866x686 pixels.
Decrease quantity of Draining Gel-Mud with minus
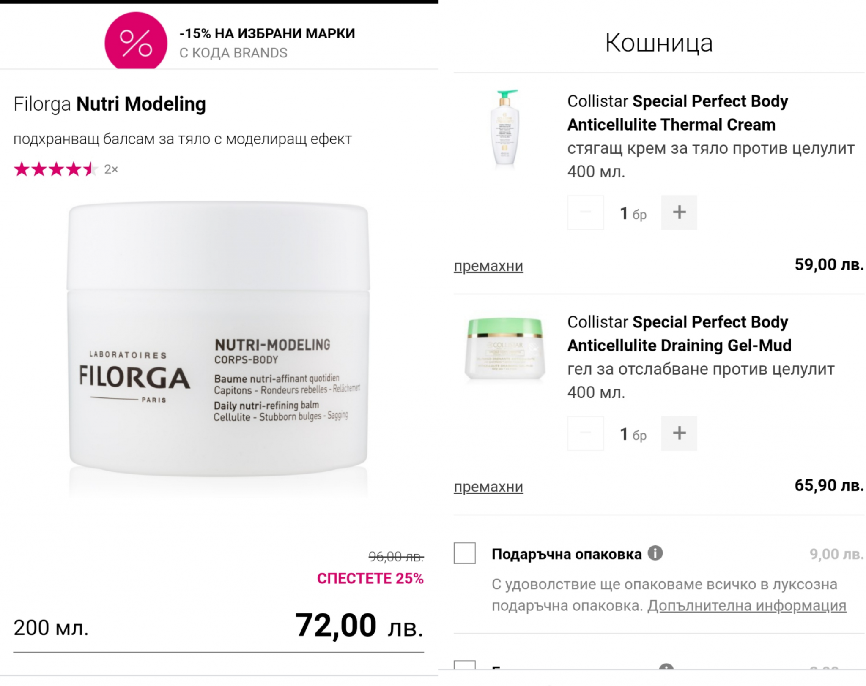pyautogui.click(x=585, y=433)
